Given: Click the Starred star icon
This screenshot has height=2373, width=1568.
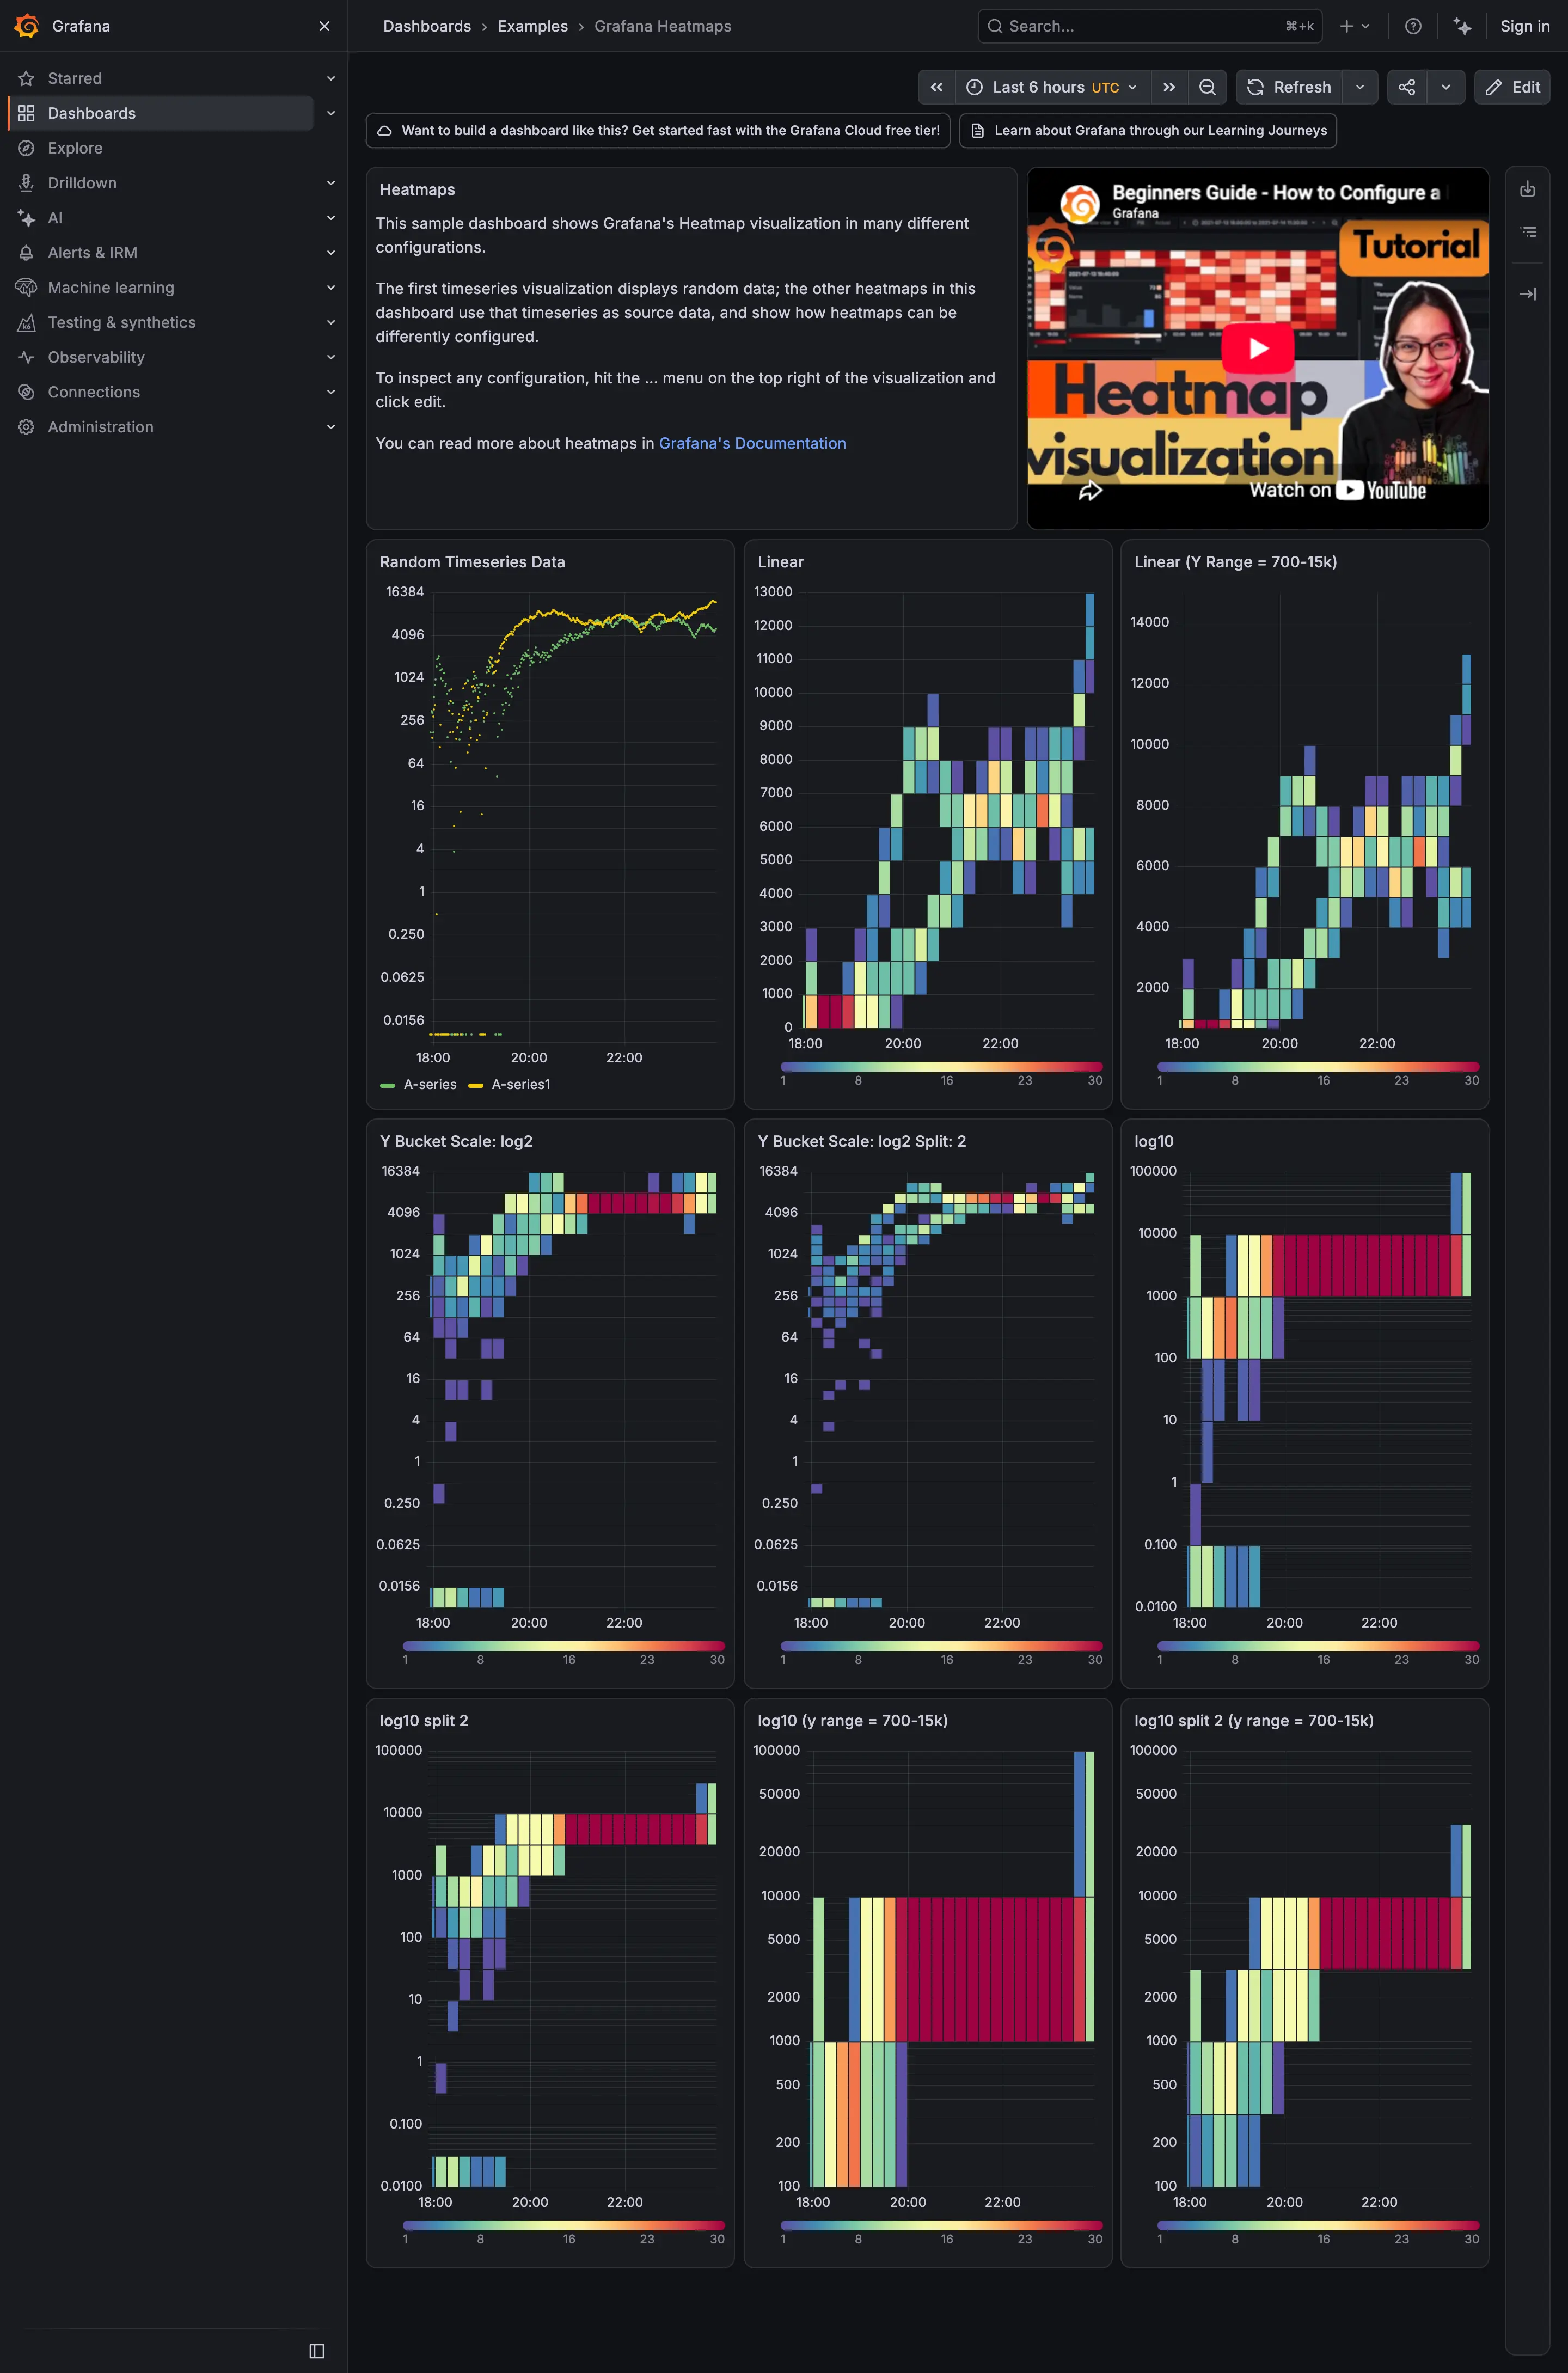Looking at the screenshot, I should click(x=26, y=78).
